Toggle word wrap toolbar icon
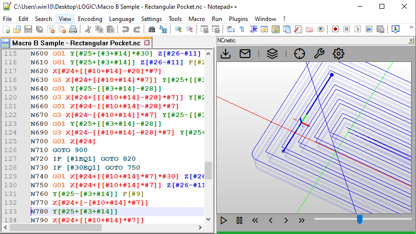Screen dimensions: 416x234 230,29
